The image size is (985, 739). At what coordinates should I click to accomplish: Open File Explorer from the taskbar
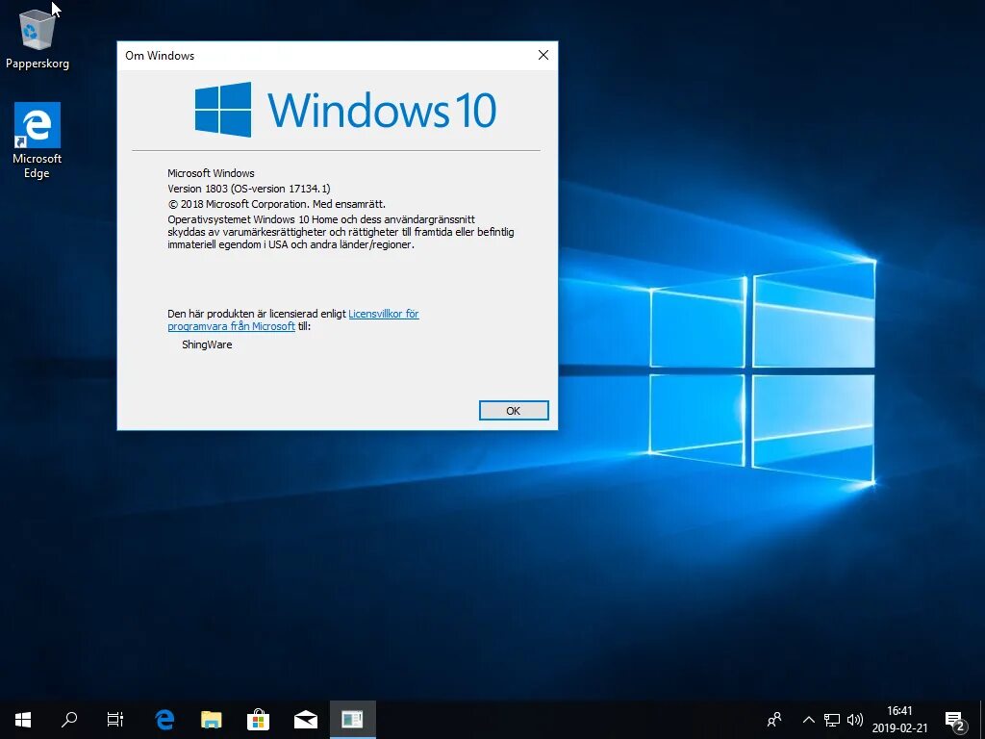pyautogui.click(x=211, y=720)
